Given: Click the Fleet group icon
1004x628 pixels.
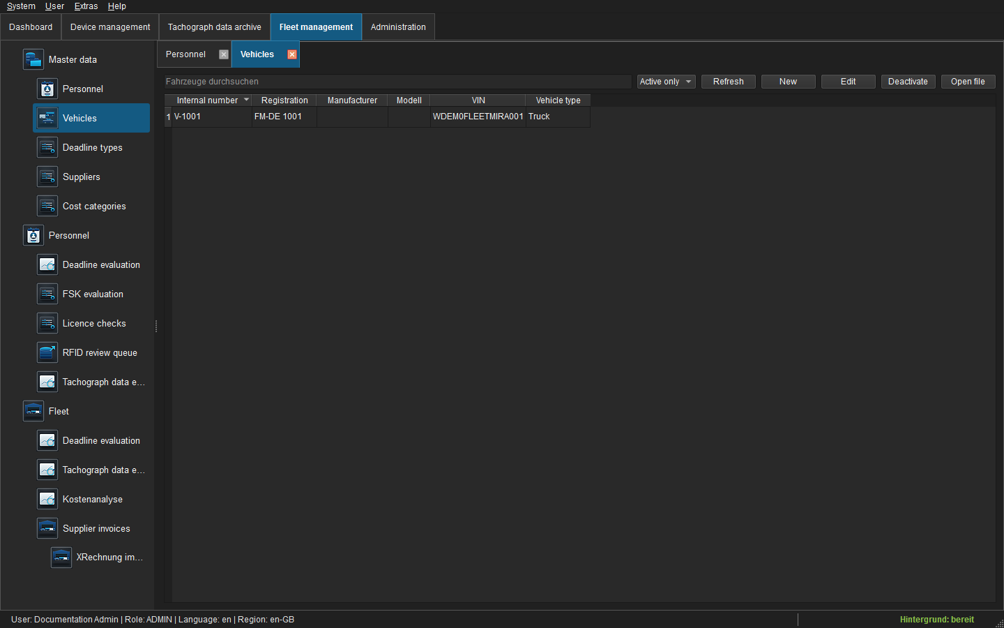Looking at the screenshot, I should point(33,411).
